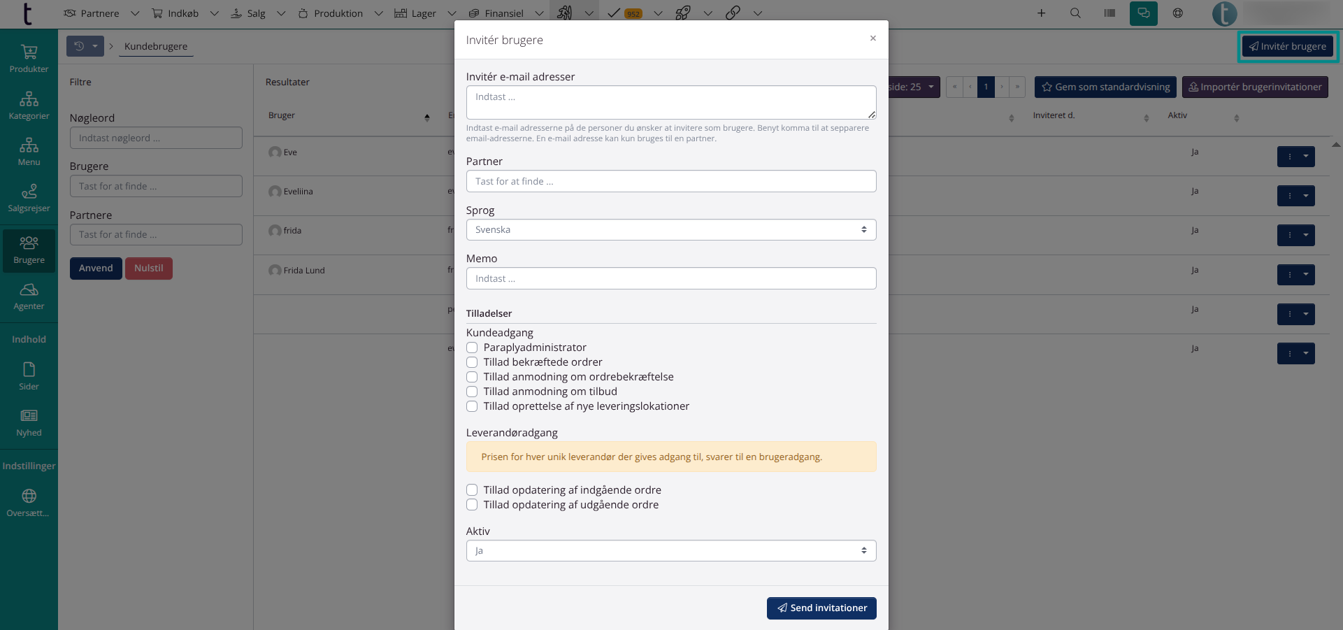Open the Partner search combo box
This screenshot has height=630, width=1343.
[670, 181]
